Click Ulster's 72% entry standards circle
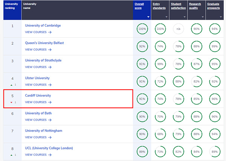 point(160,81)
